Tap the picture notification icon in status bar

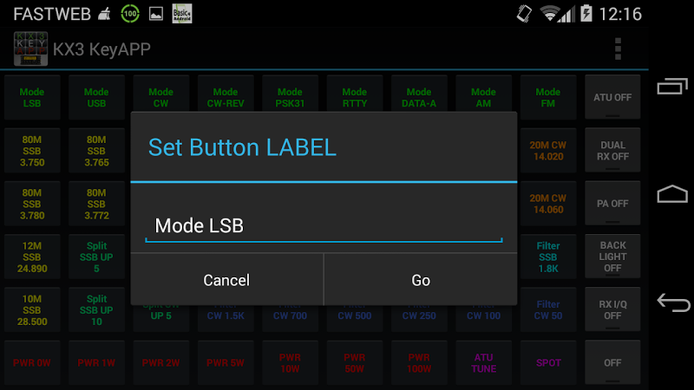click(156, 14)
